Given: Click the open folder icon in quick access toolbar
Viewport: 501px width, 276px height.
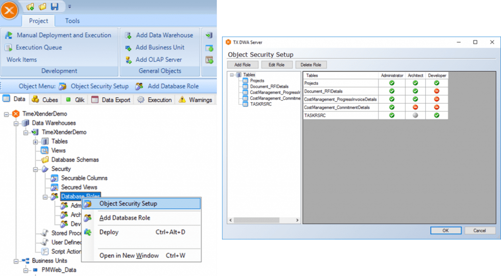Looking at the screenshot, I should tap(42, 6).
